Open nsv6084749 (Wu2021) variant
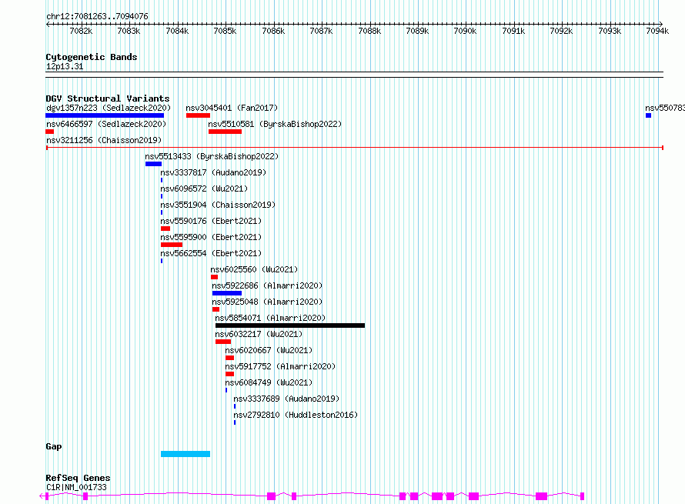Viewport: 685px width, 504px height. [269, 382]
